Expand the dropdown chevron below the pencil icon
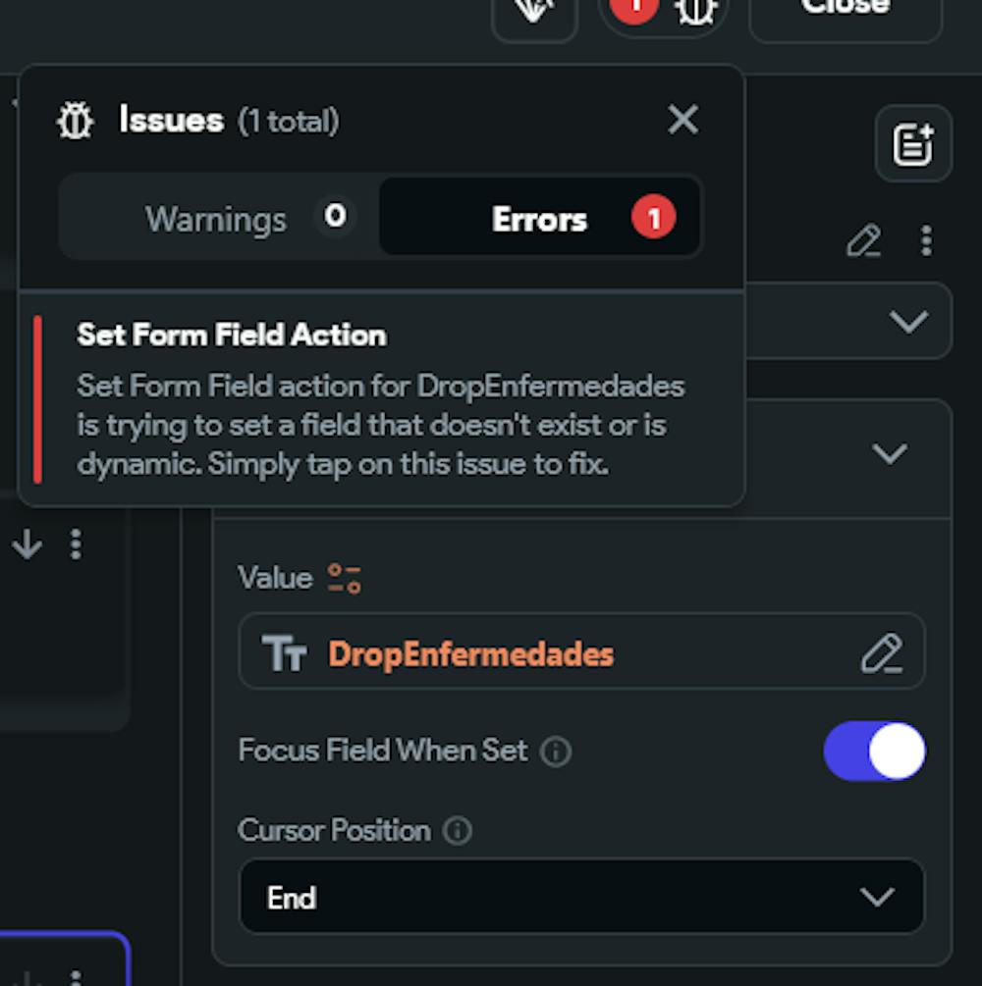The height and width of the screenshot is (986, 982). (908, 321)
